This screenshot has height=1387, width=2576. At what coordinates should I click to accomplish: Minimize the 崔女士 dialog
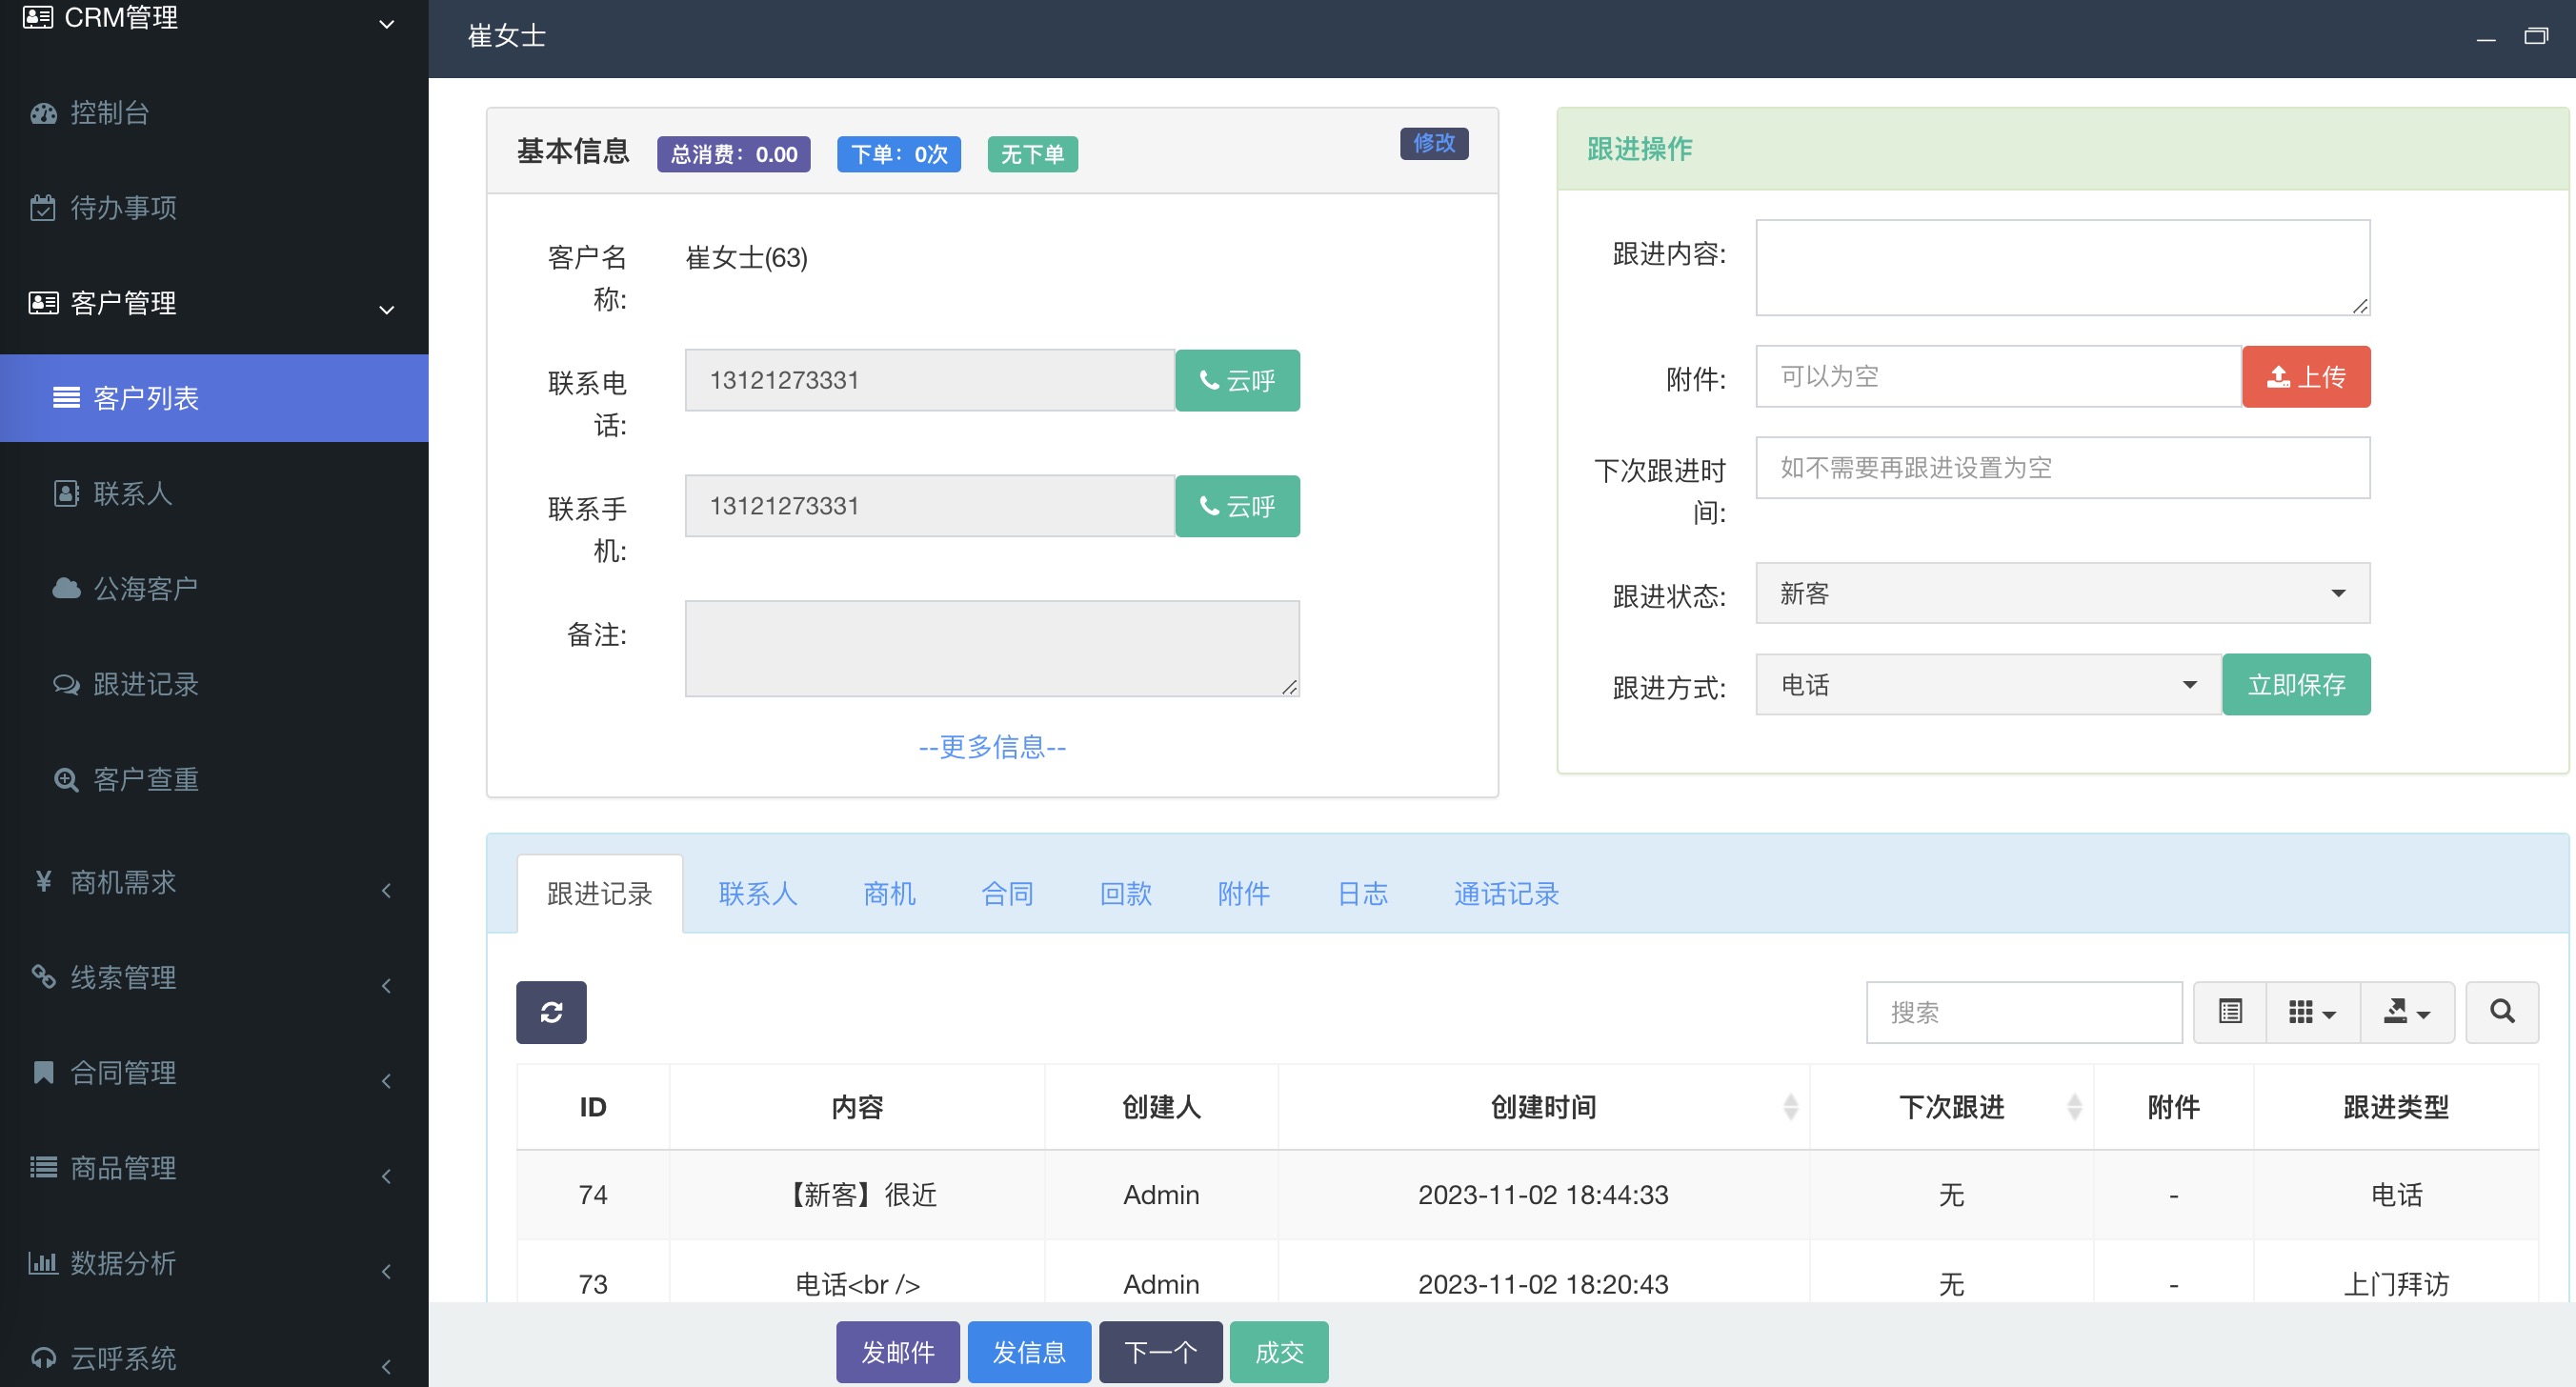[2486, 38]
